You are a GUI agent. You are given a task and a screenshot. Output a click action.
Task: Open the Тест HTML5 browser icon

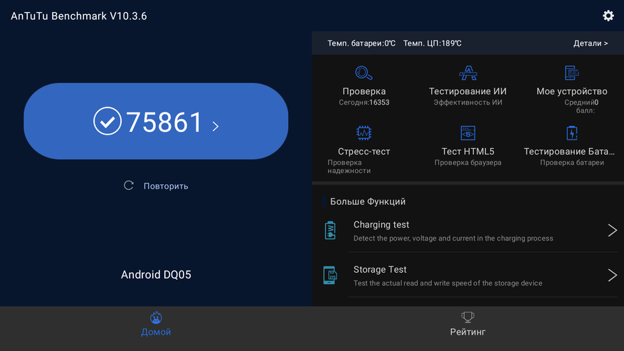pyautogui.click(x=468, y=133)
